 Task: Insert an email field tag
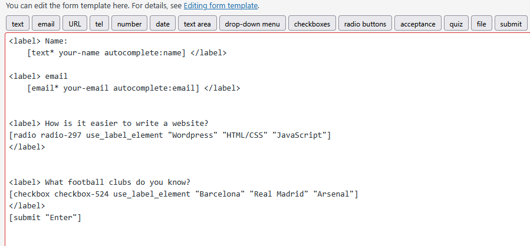[46, 24]
